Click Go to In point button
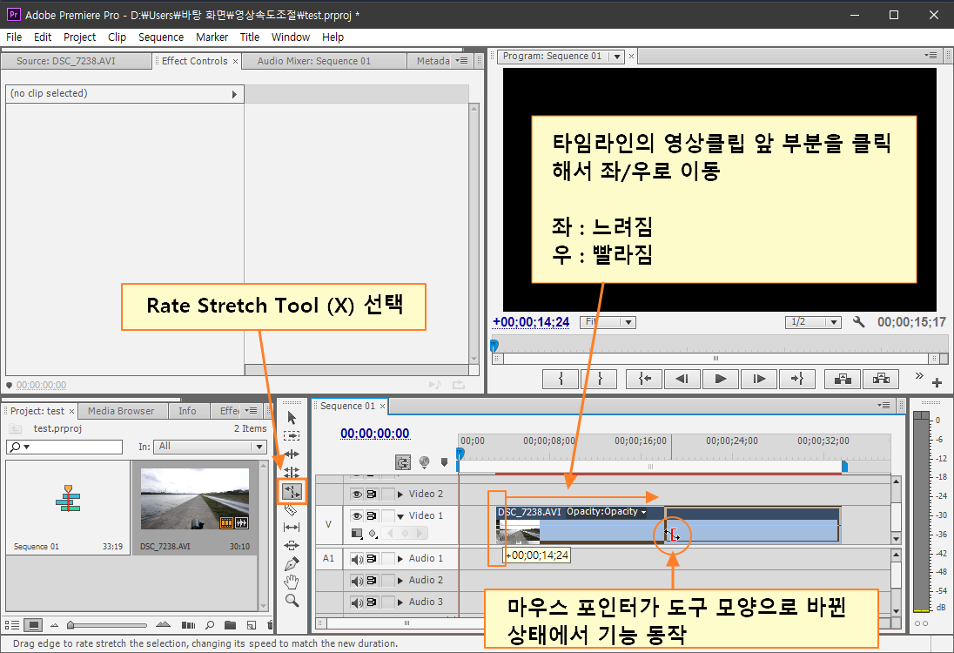 [x=644, y=379]
